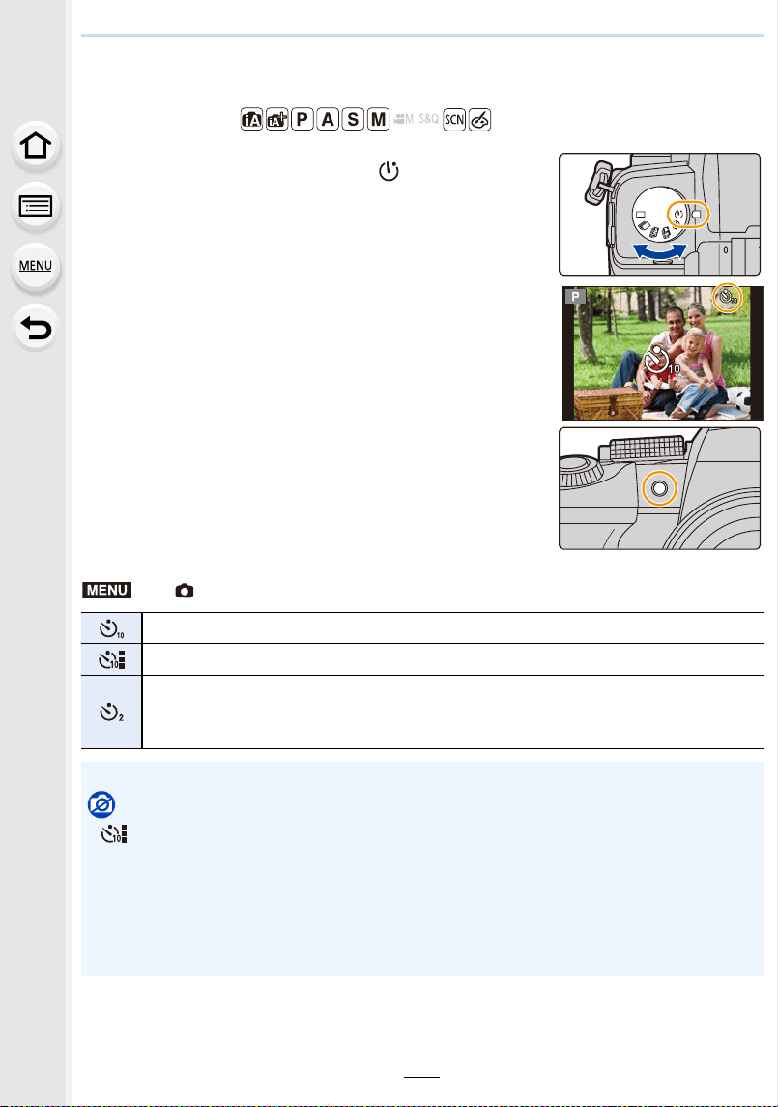Click the MENU sidebar button
Viewport: 778px width, 1107px height.
(x=36, y=266)
